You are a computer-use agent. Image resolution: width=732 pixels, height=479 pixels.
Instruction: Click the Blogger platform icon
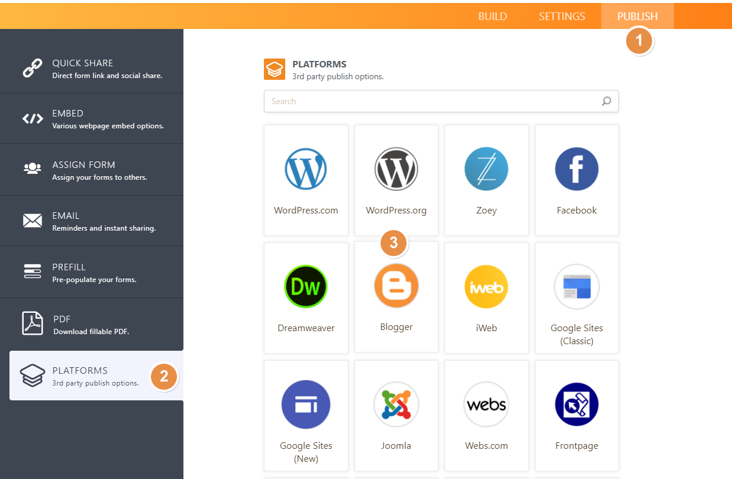[x=396, y=287]
